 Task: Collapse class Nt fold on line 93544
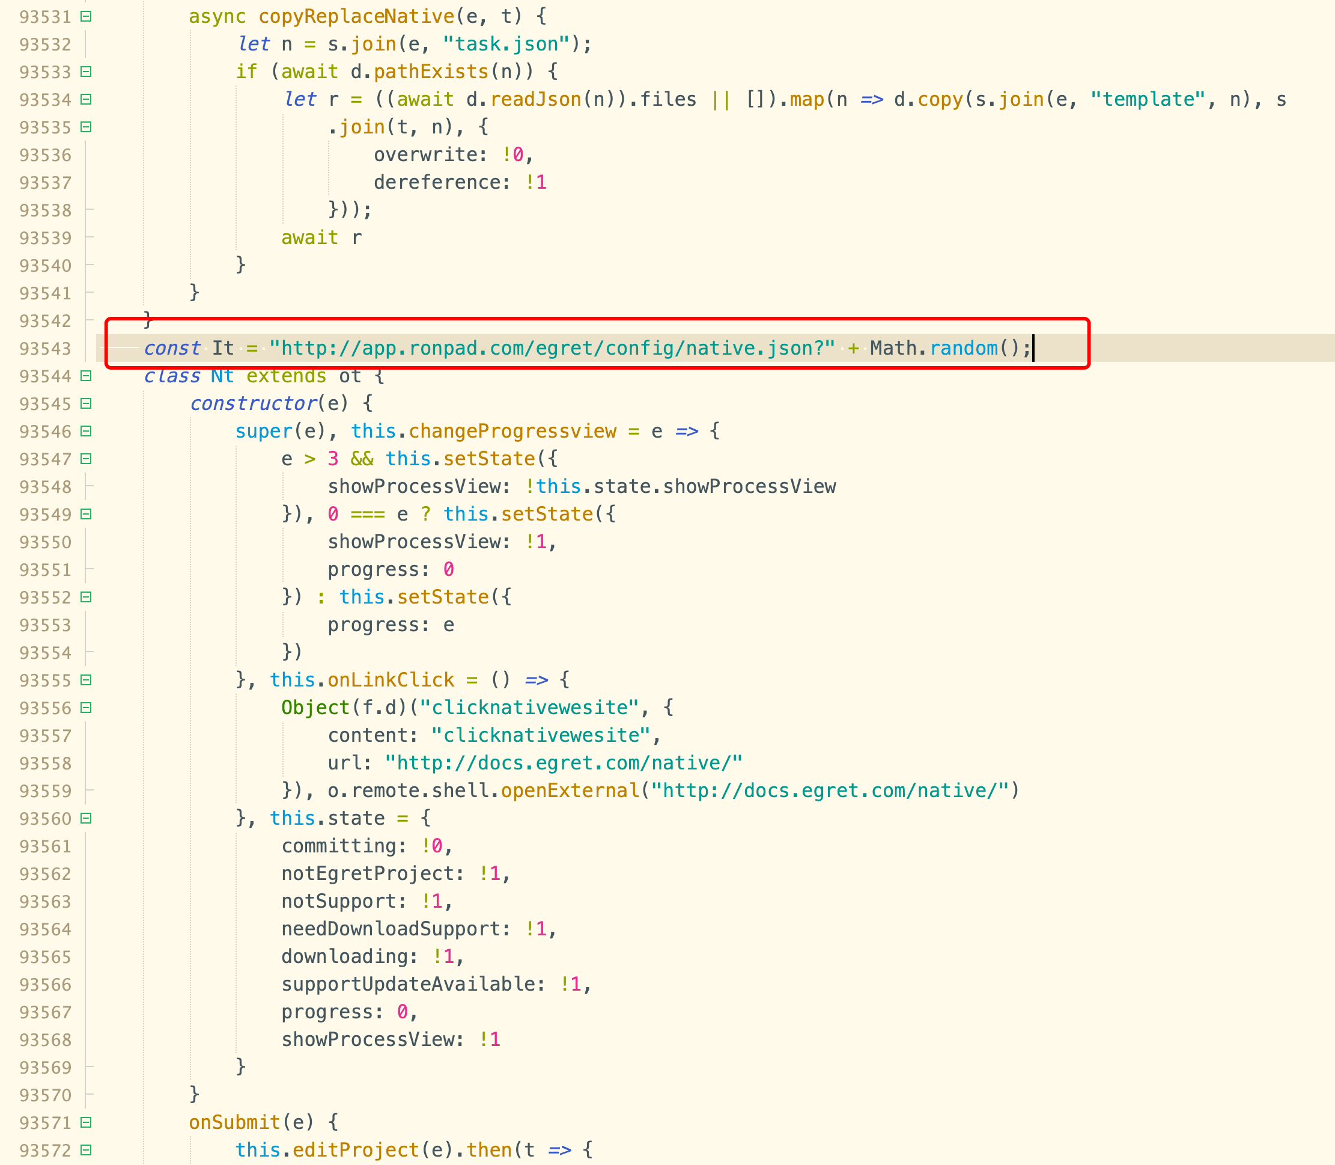pos(86,376)
